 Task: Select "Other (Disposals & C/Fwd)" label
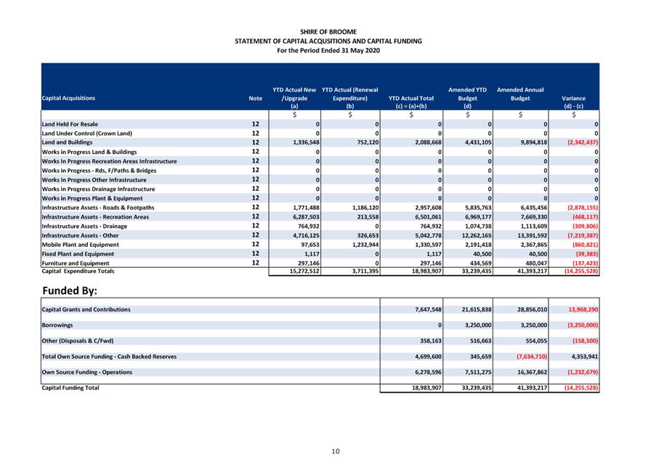tap(78, 341)
